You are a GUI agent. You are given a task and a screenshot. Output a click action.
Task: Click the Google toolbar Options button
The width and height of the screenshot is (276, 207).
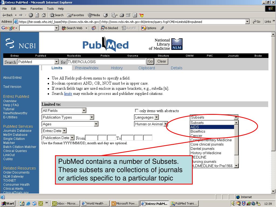(x=149, y=28)
